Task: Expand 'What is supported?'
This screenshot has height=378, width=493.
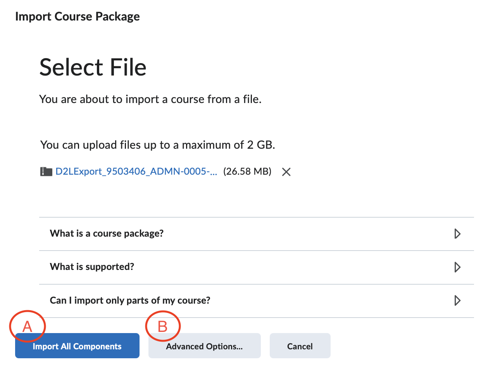Action: (x=92, y=267)
